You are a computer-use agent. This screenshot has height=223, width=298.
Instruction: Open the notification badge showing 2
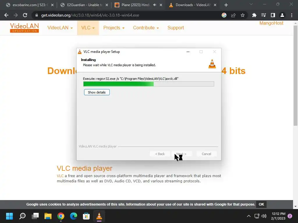[x=290, y=216]
